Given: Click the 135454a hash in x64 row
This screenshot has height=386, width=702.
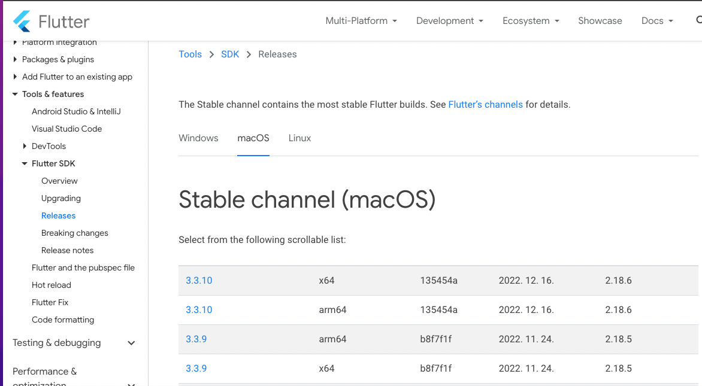Looking at the screenshot, I should pos(438,281).
